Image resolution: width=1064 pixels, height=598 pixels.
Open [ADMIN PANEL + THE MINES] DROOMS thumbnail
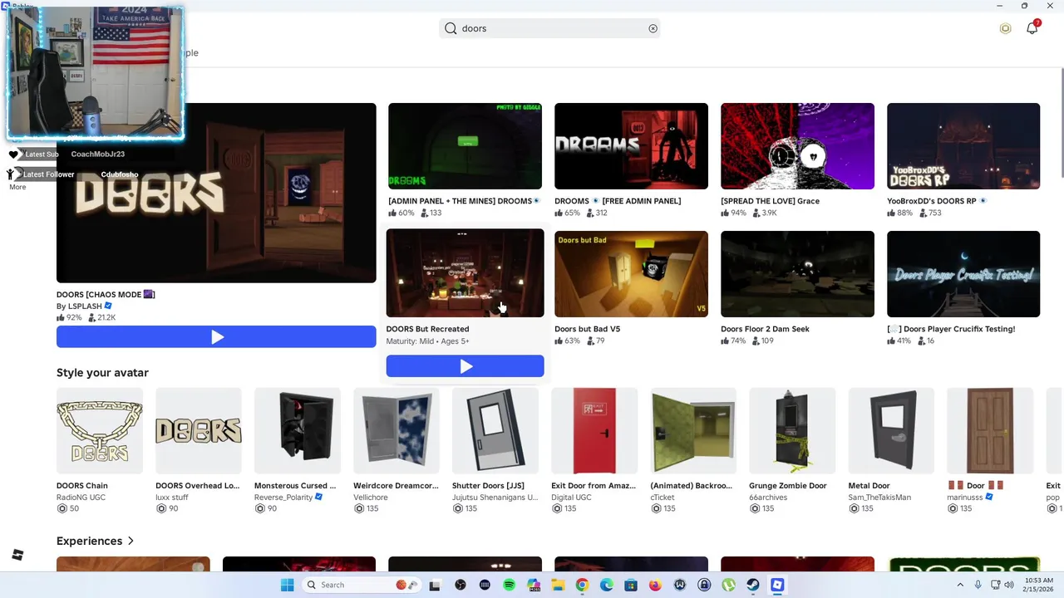[x=465, y=146]
